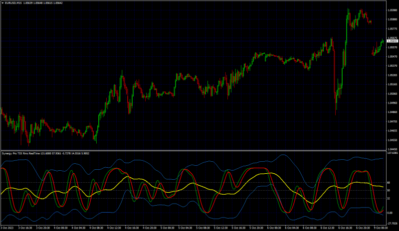Click the indicator level 50 label
The image size is (399, 231).
[x=389, y=190]
